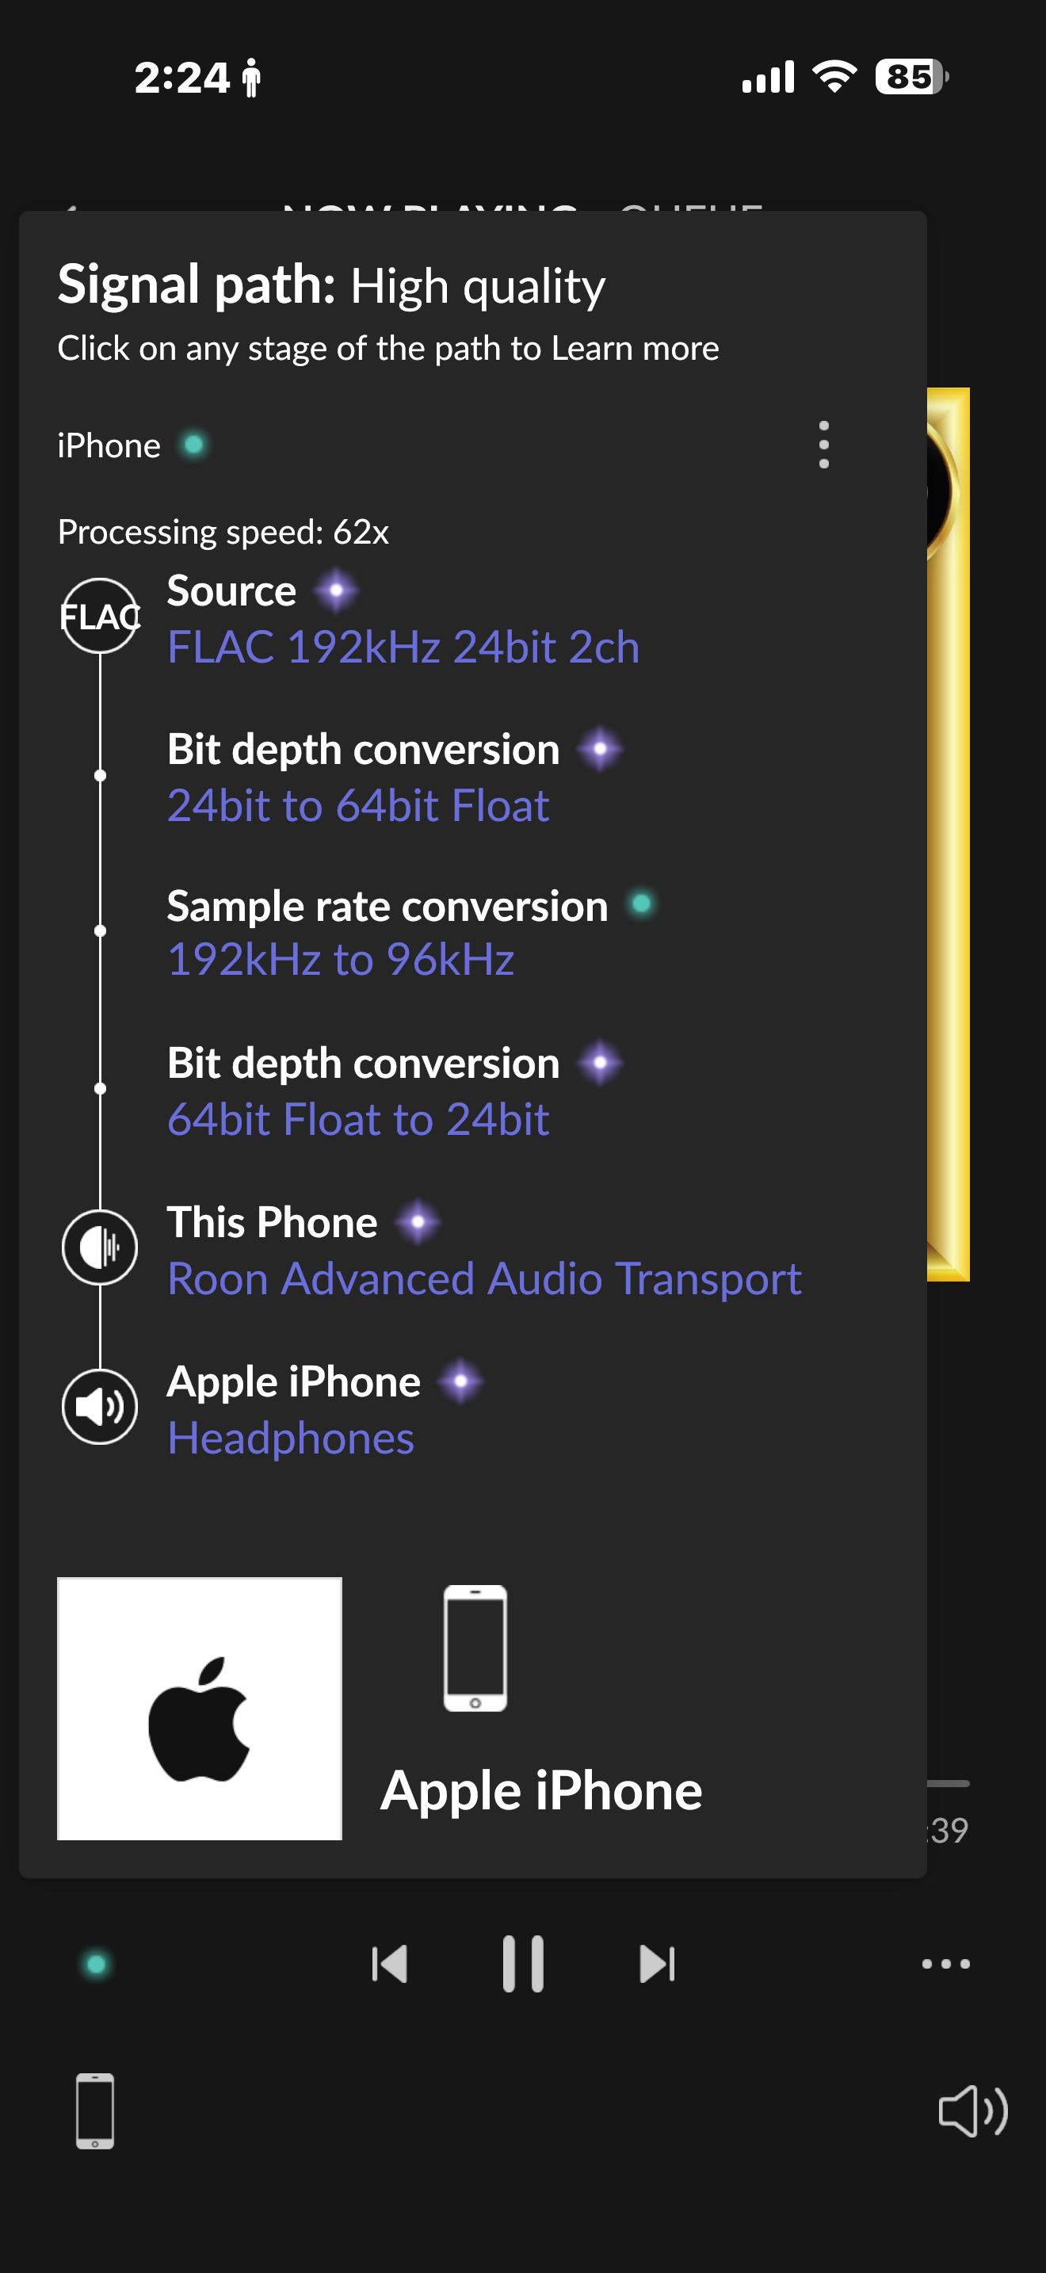This screenshot has width=1046, height=2273.
Task: Tap the 192kHz to 96kHz conversion stage
Action: pos(341,960)
